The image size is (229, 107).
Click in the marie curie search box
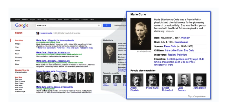coord(66,25)
